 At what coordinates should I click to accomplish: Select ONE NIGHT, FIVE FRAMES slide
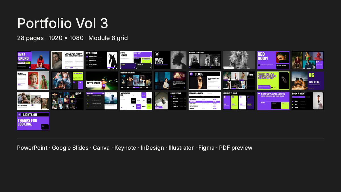click(136, 80)
